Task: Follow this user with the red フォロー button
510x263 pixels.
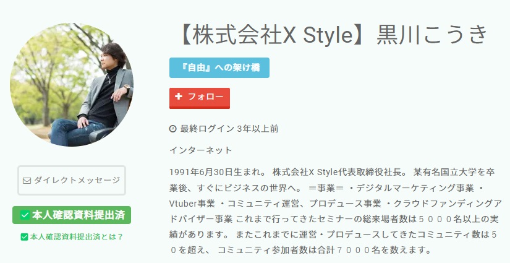Action: pos(200,98)
